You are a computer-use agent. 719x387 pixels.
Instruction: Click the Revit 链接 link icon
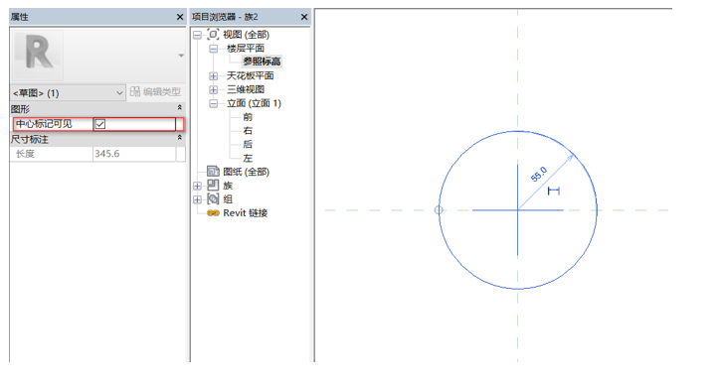click(213, 213)
